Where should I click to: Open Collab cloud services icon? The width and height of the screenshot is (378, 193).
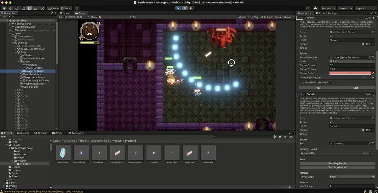(316, 8)
